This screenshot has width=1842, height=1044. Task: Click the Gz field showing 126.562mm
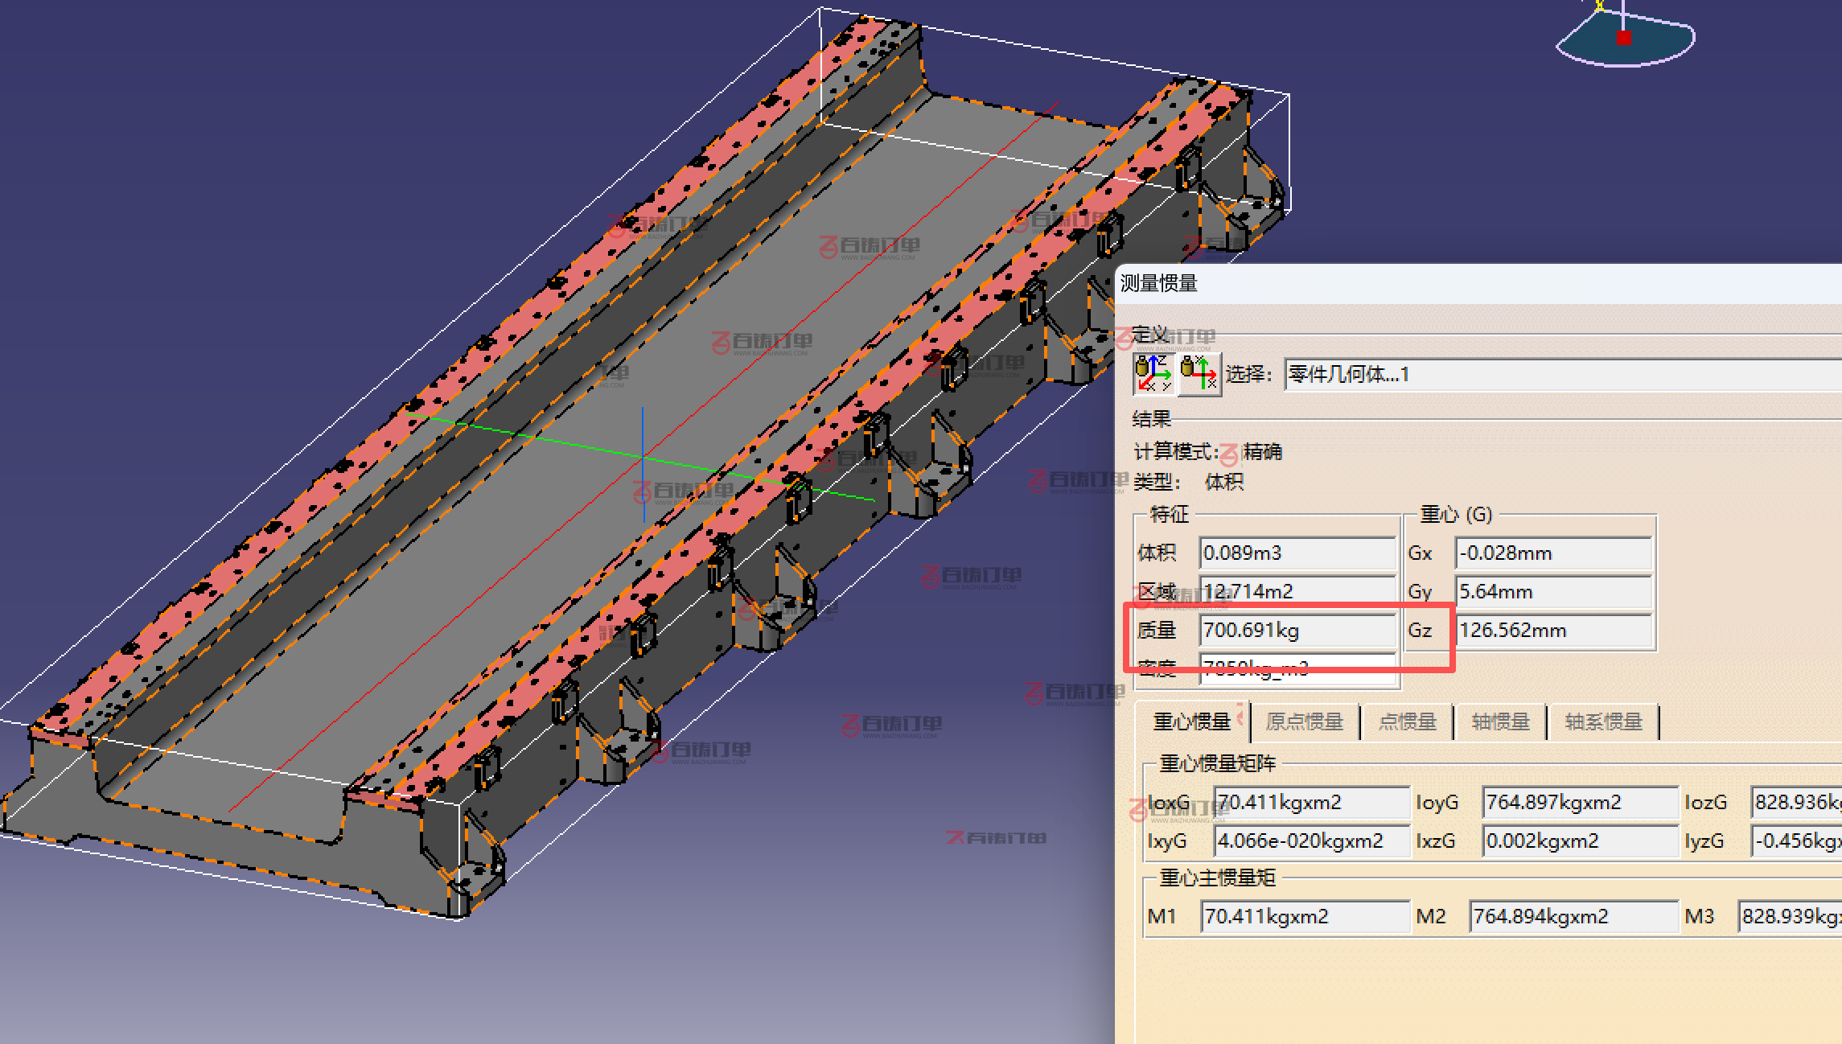(x=1552, y=631)
